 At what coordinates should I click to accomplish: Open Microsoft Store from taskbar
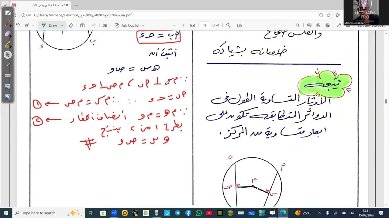tap(103, 213)
